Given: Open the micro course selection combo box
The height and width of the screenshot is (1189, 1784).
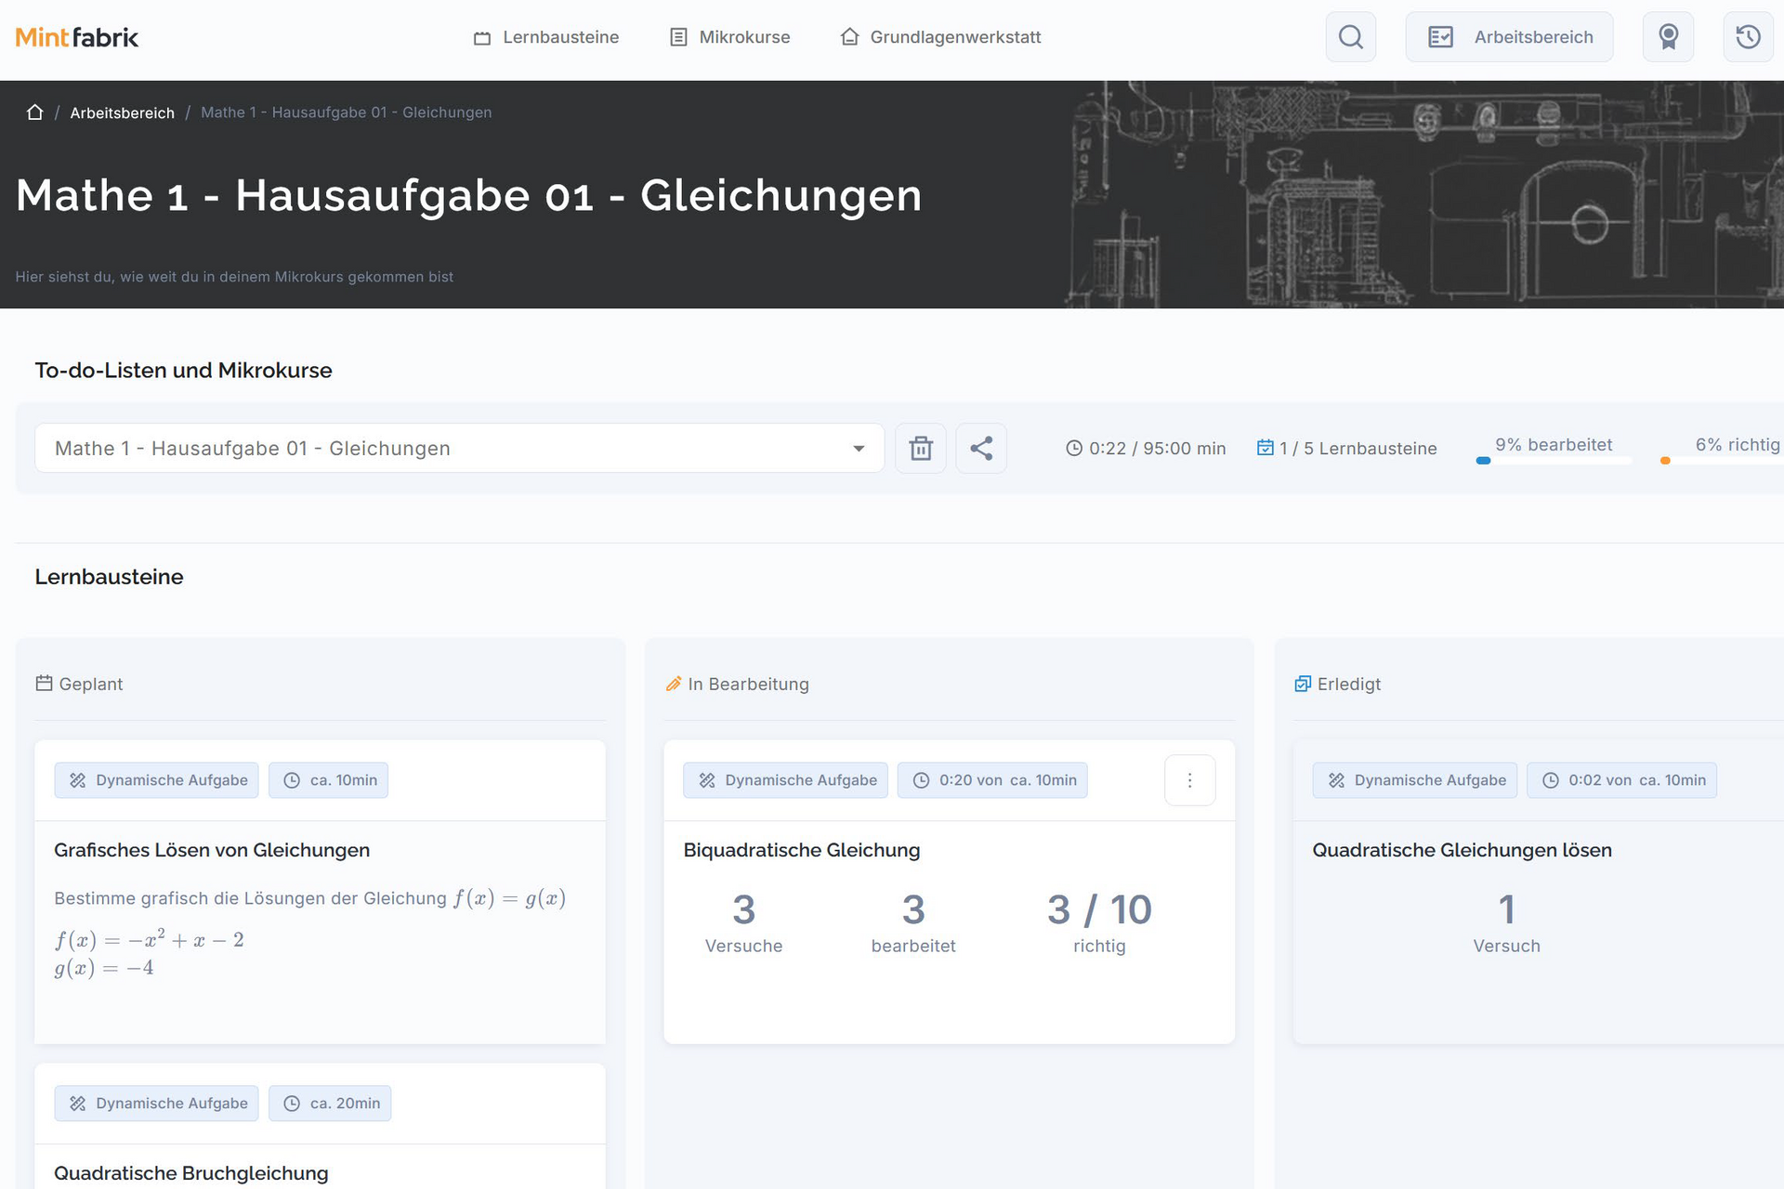Looking at the screenshot, I should [459, 449].
